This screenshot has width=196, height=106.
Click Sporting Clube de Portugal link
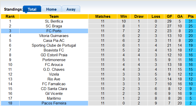point(54,45)
